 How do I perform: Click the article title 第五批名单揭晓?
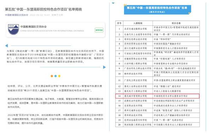coord(44,9)
